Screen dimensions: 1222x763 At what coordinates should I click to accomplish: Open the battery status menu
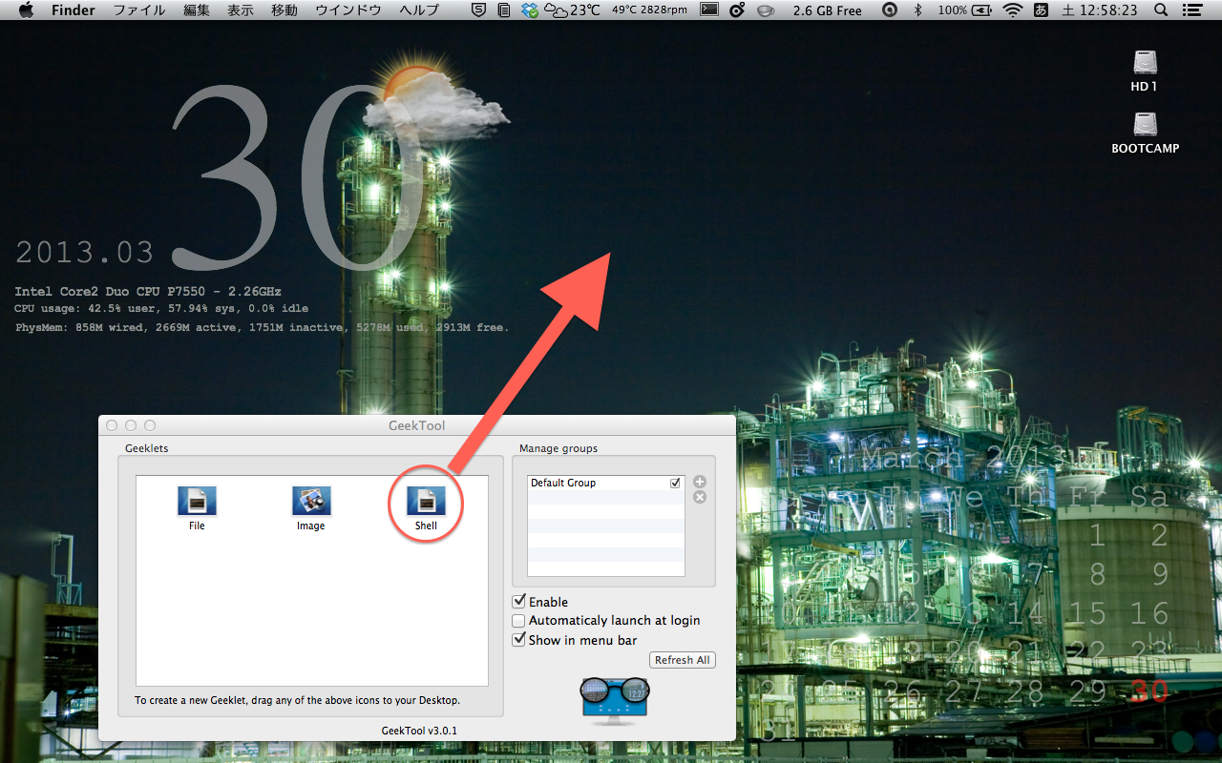982,10
